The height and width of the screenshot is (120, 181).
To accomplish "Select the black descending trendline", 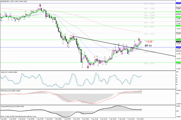I will point(124,46).
